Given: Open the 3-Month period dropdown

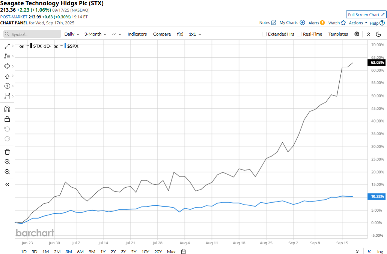Looking at the screenshot, I should 95,34.
